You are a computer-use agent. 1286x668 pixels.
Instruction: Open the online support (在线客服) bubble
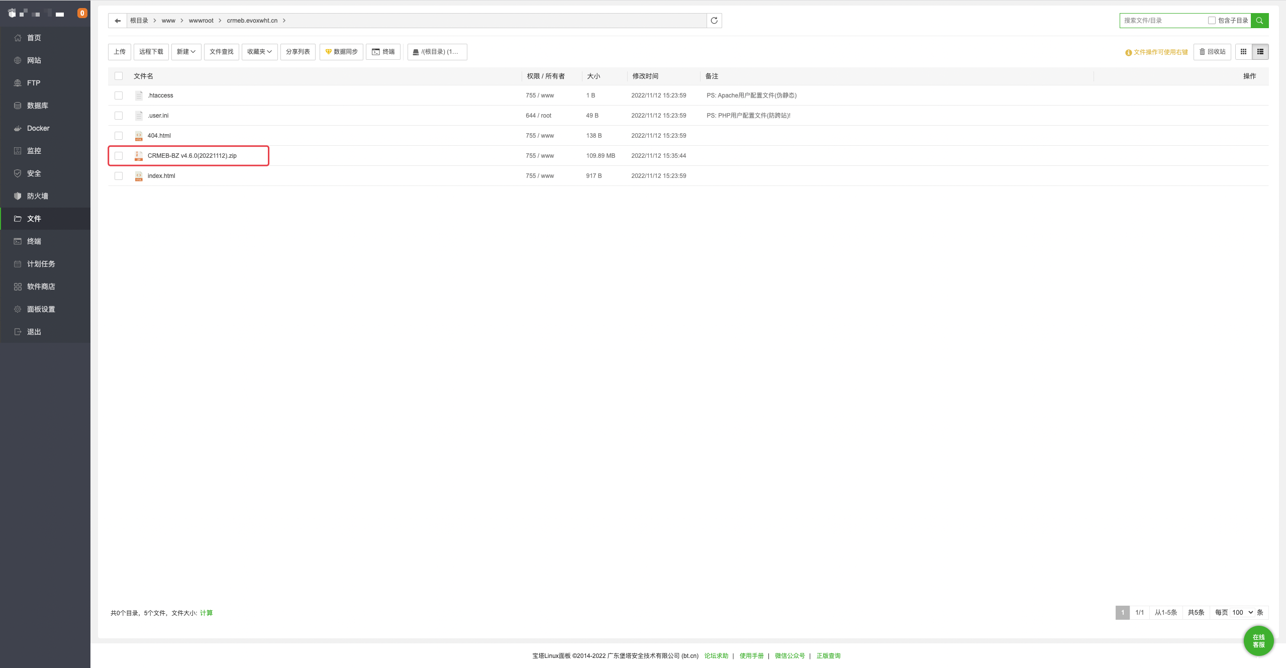click(1258, 641)
